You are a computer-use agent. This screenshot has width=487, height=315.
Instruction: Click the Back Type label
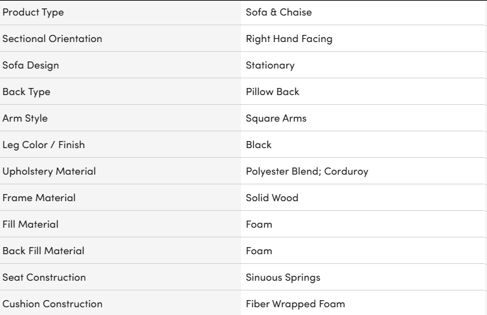(26, 92)
